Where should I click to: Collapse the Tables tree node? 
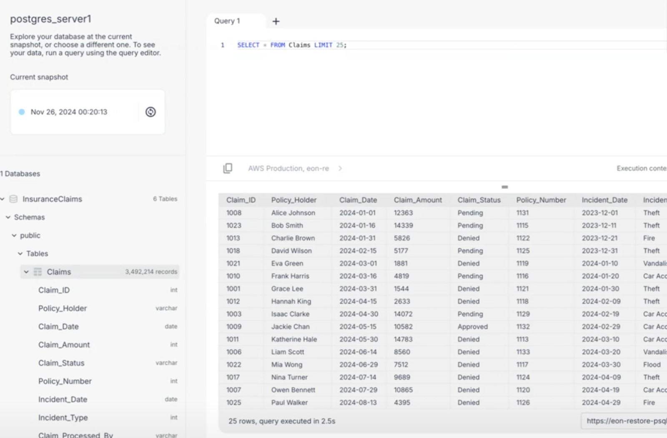[x=20, y=253]
